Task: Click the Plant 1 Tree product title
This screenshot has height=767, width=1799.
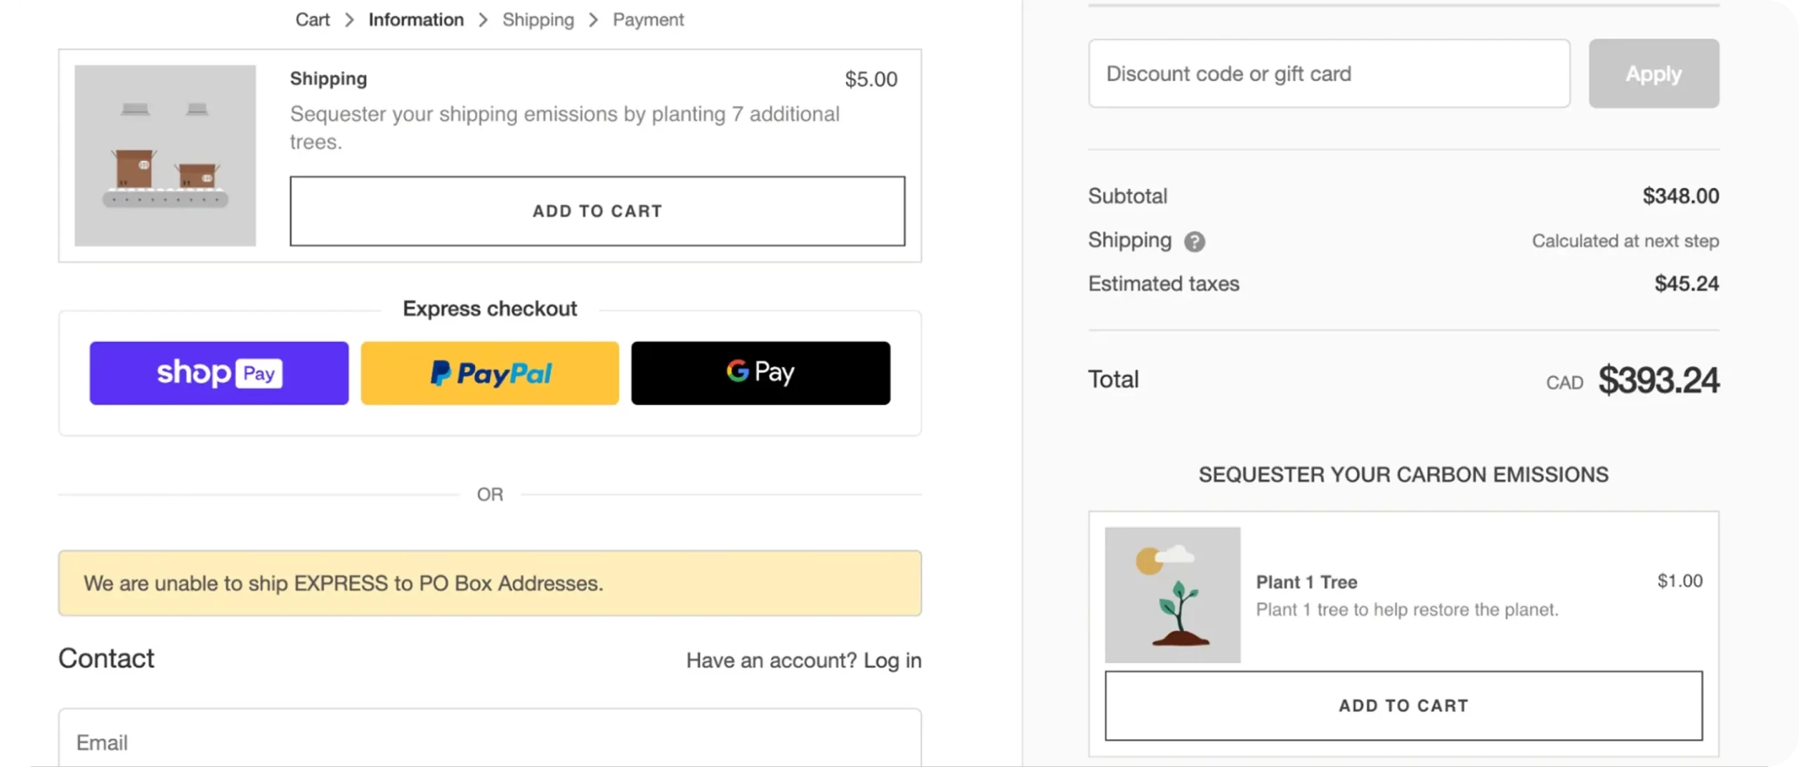Action: [x=1306, y=582]
